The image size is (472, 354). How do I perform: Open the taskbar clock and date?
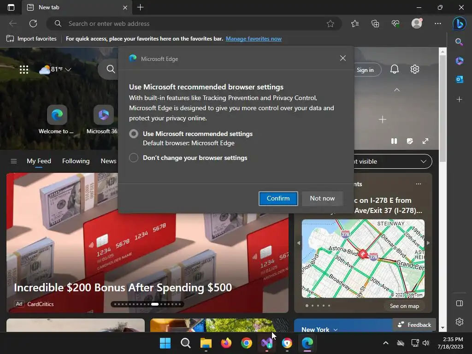click(450, 343)
